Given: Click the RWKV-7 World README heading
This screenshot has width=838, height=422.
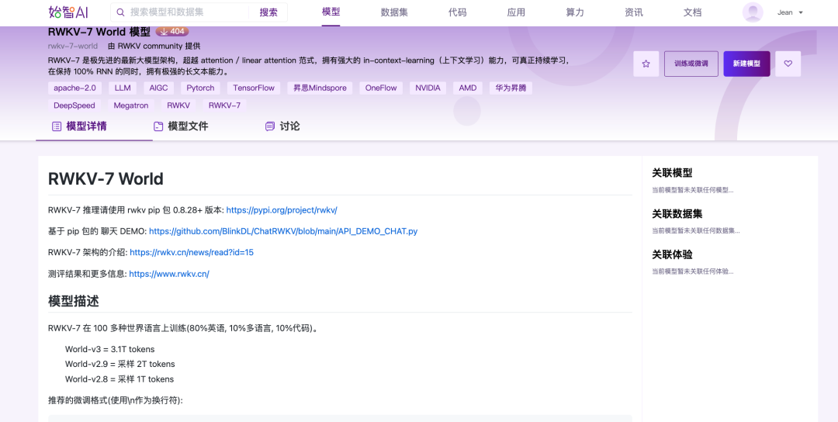Looking at the screenshot, I should 106,179.
